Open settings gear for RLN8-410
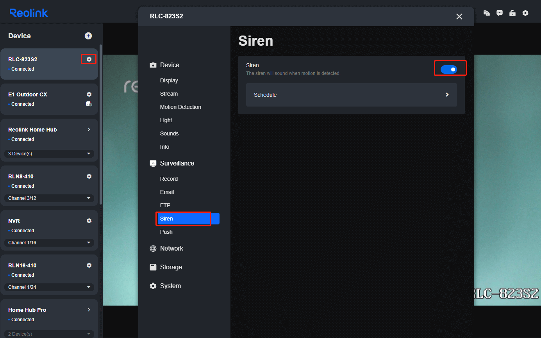The image size is (541, 338). (89, 176)
